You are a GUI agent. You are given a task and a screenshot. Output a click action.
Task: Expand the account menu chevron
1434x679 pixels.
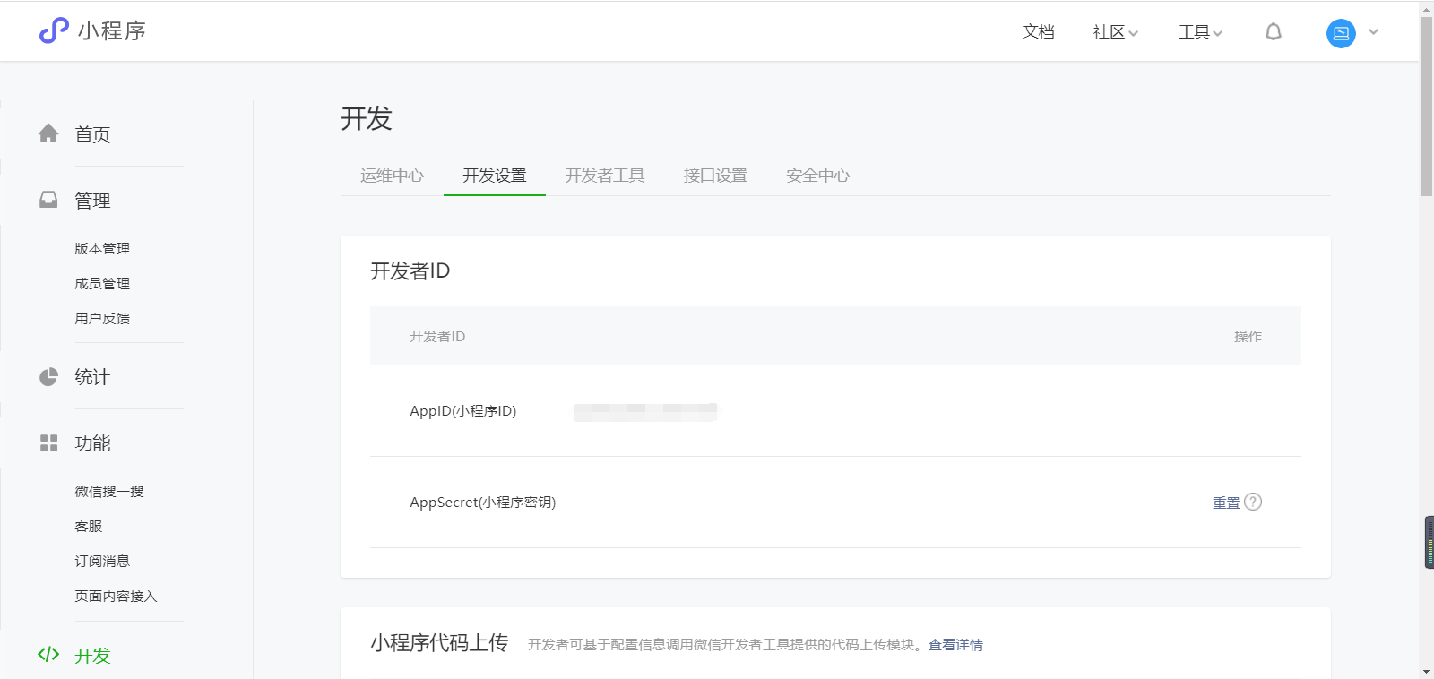[x=1373, y=32]
